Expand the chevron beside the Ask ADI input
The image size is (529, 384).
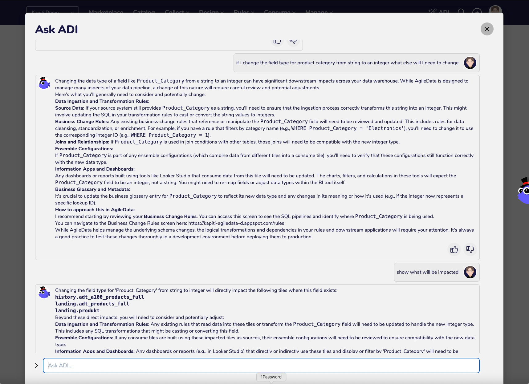36,366
